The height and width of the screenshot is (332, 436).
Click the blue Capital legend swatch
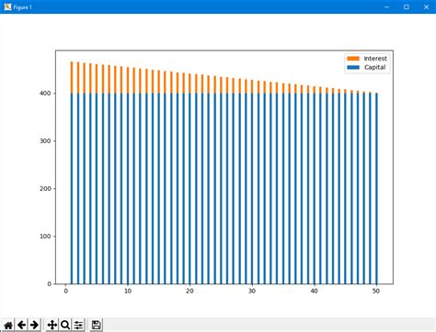click(353, 67)
